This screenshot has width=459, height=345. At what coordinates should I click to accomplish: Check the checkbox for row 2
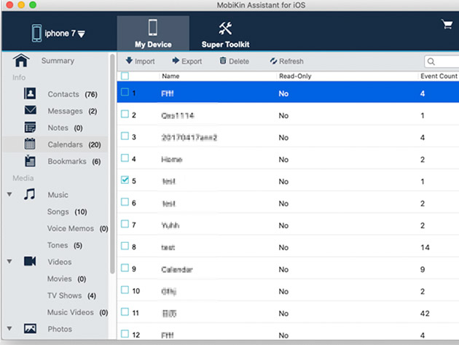[x=125, y=114]
